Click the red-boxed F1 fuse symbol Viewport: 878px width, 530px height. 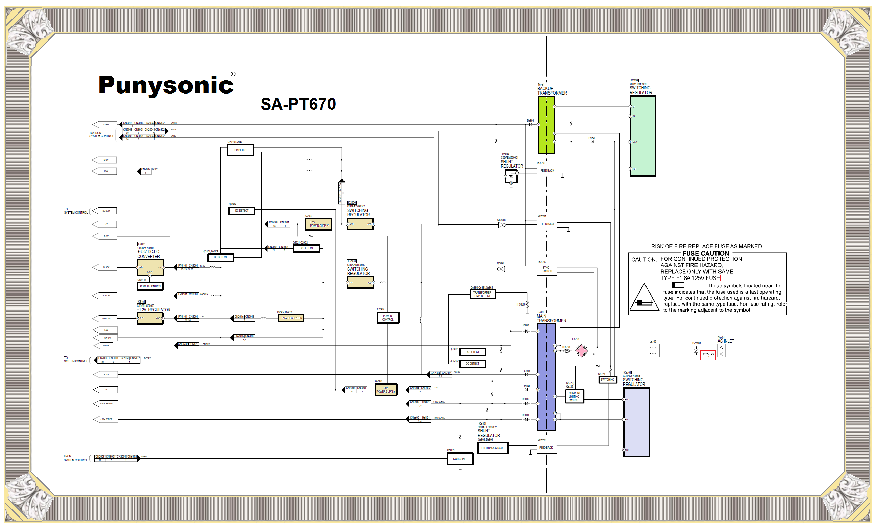[x=708, y=355]
